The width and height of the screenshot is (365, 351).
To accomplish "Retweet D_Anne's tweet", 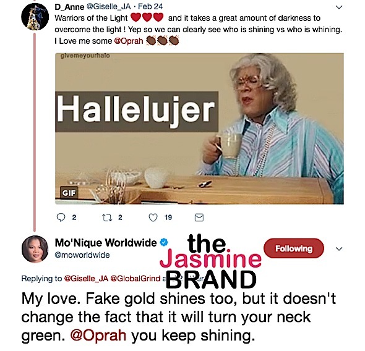I will [107, 218].
